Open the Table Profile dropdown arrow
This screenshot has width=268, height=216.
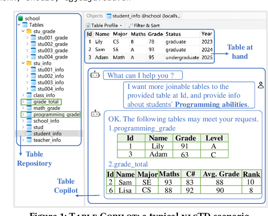[x=121, y=25]
